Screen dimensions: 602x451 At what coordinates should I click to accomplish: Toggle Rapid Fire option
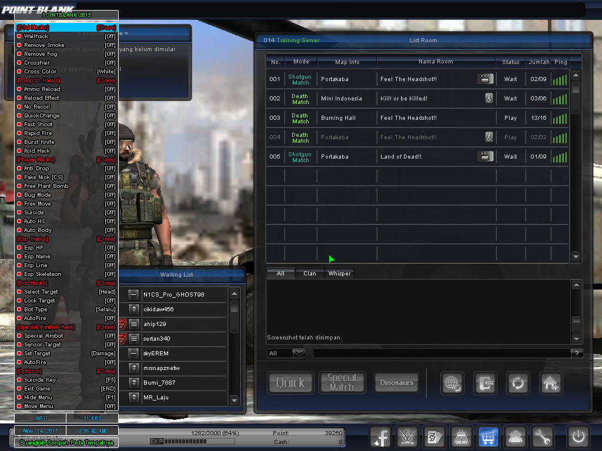(66, 133)
